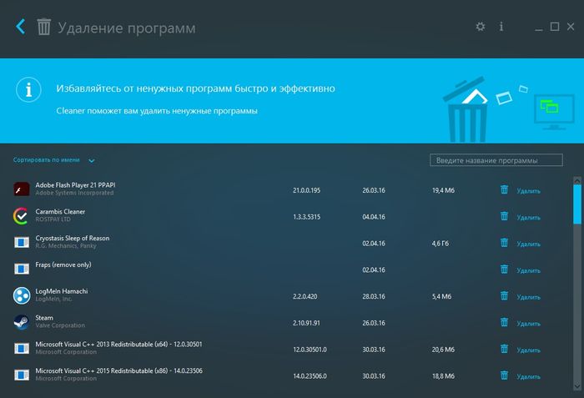
Task: Select the 'Adobe Flash Player 21 PPAPI' name
Action: pos(75,185)
